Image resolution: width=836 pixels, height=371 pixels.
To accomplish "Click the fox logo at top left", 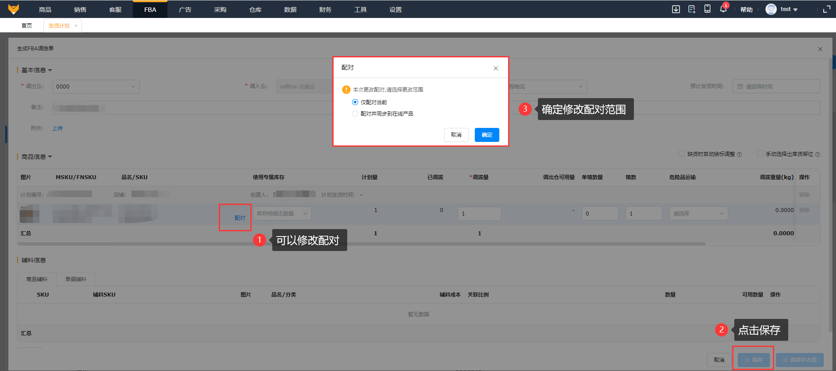I will 14,9.
